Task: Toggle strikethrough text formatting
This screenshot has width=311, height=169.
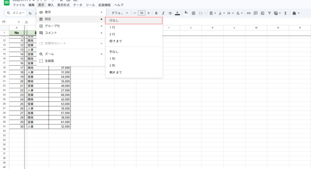Action: (x=170, y=13)
